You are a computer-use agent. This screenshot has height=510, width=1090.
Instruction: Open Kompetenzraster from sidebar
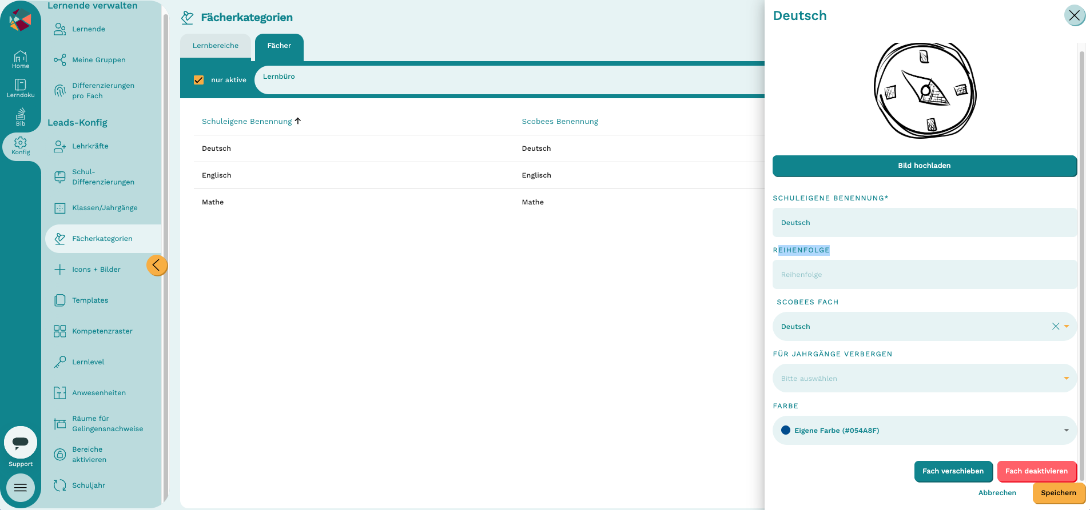tap(102, 331)
